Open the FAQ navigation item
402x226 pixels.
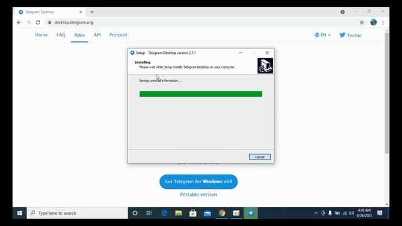pyautogui.click(x=61, y=35)
